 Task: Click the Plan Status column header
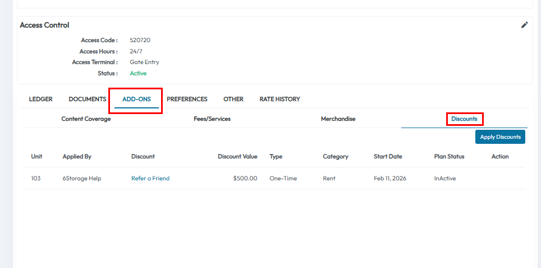click(x=449, y=157)
